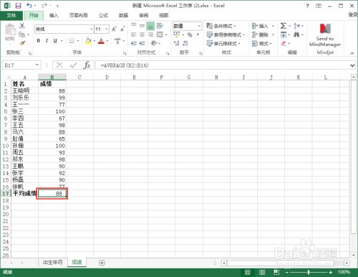Increase decimal places
This screenshot has width=358, height=277.
click(x=177, y=43)
